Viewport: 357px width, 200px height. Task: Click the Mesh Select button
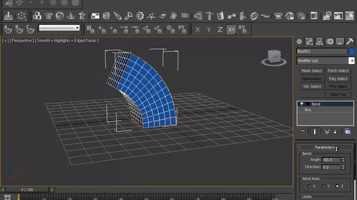tap(312, 71)
